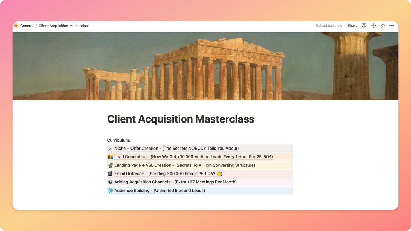Click Lead Generation line text

[x=194, y=157]
